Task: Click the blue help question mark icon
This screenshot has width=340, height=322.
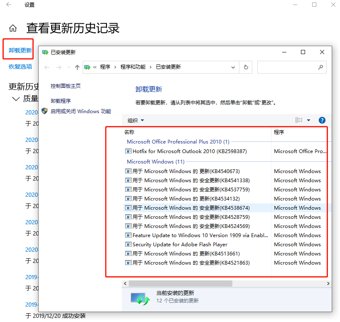Action: pyautogui.click(x=322, y=120)
